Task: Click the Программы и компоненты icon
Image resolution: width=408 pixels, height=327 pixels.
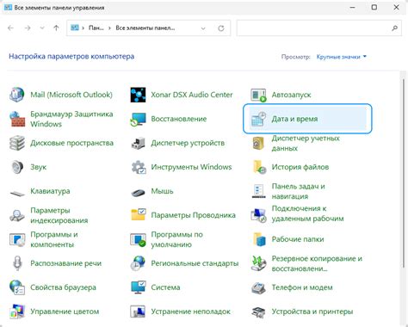Action: [17, 239]
